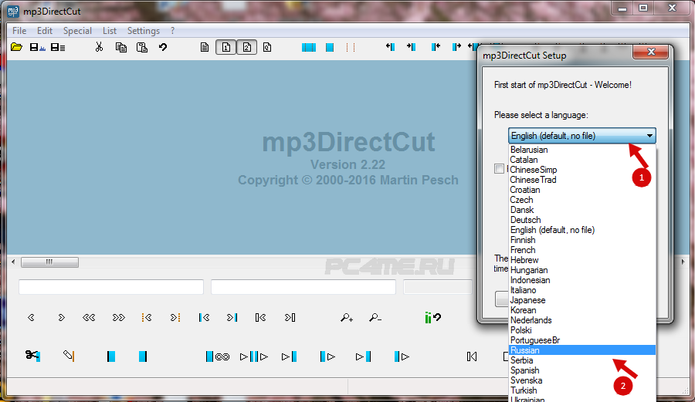
Task: Step forward with the single right chevron
Action: pyautogui.click(x=61, y=317)
